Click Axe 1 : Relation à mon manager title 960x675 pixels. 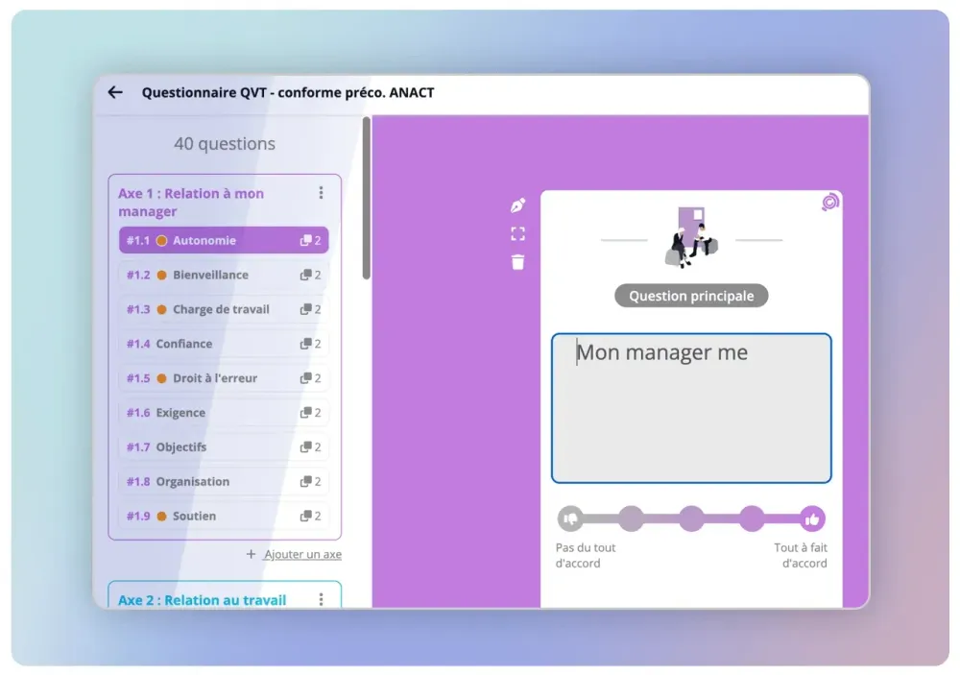point(191,203)
